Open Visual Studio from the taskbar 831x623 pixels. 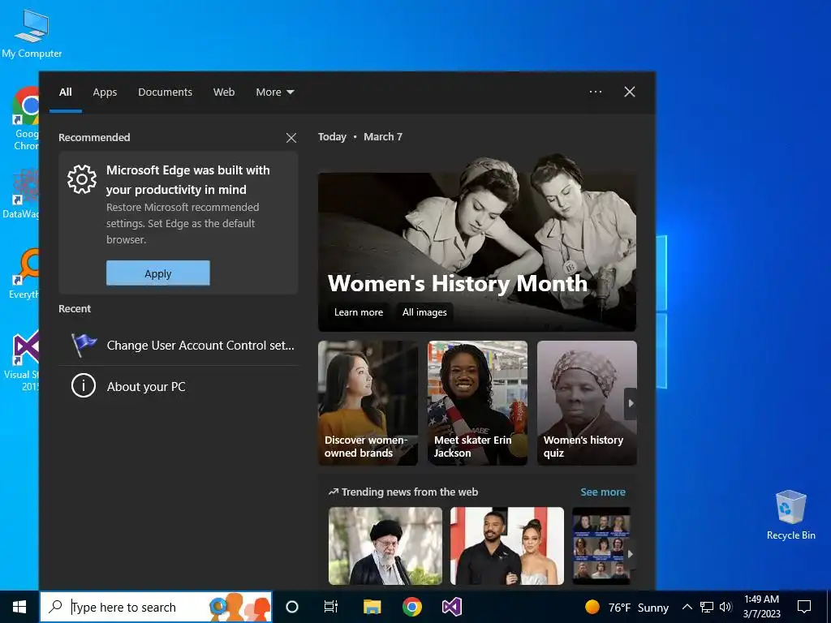[451, 607]
